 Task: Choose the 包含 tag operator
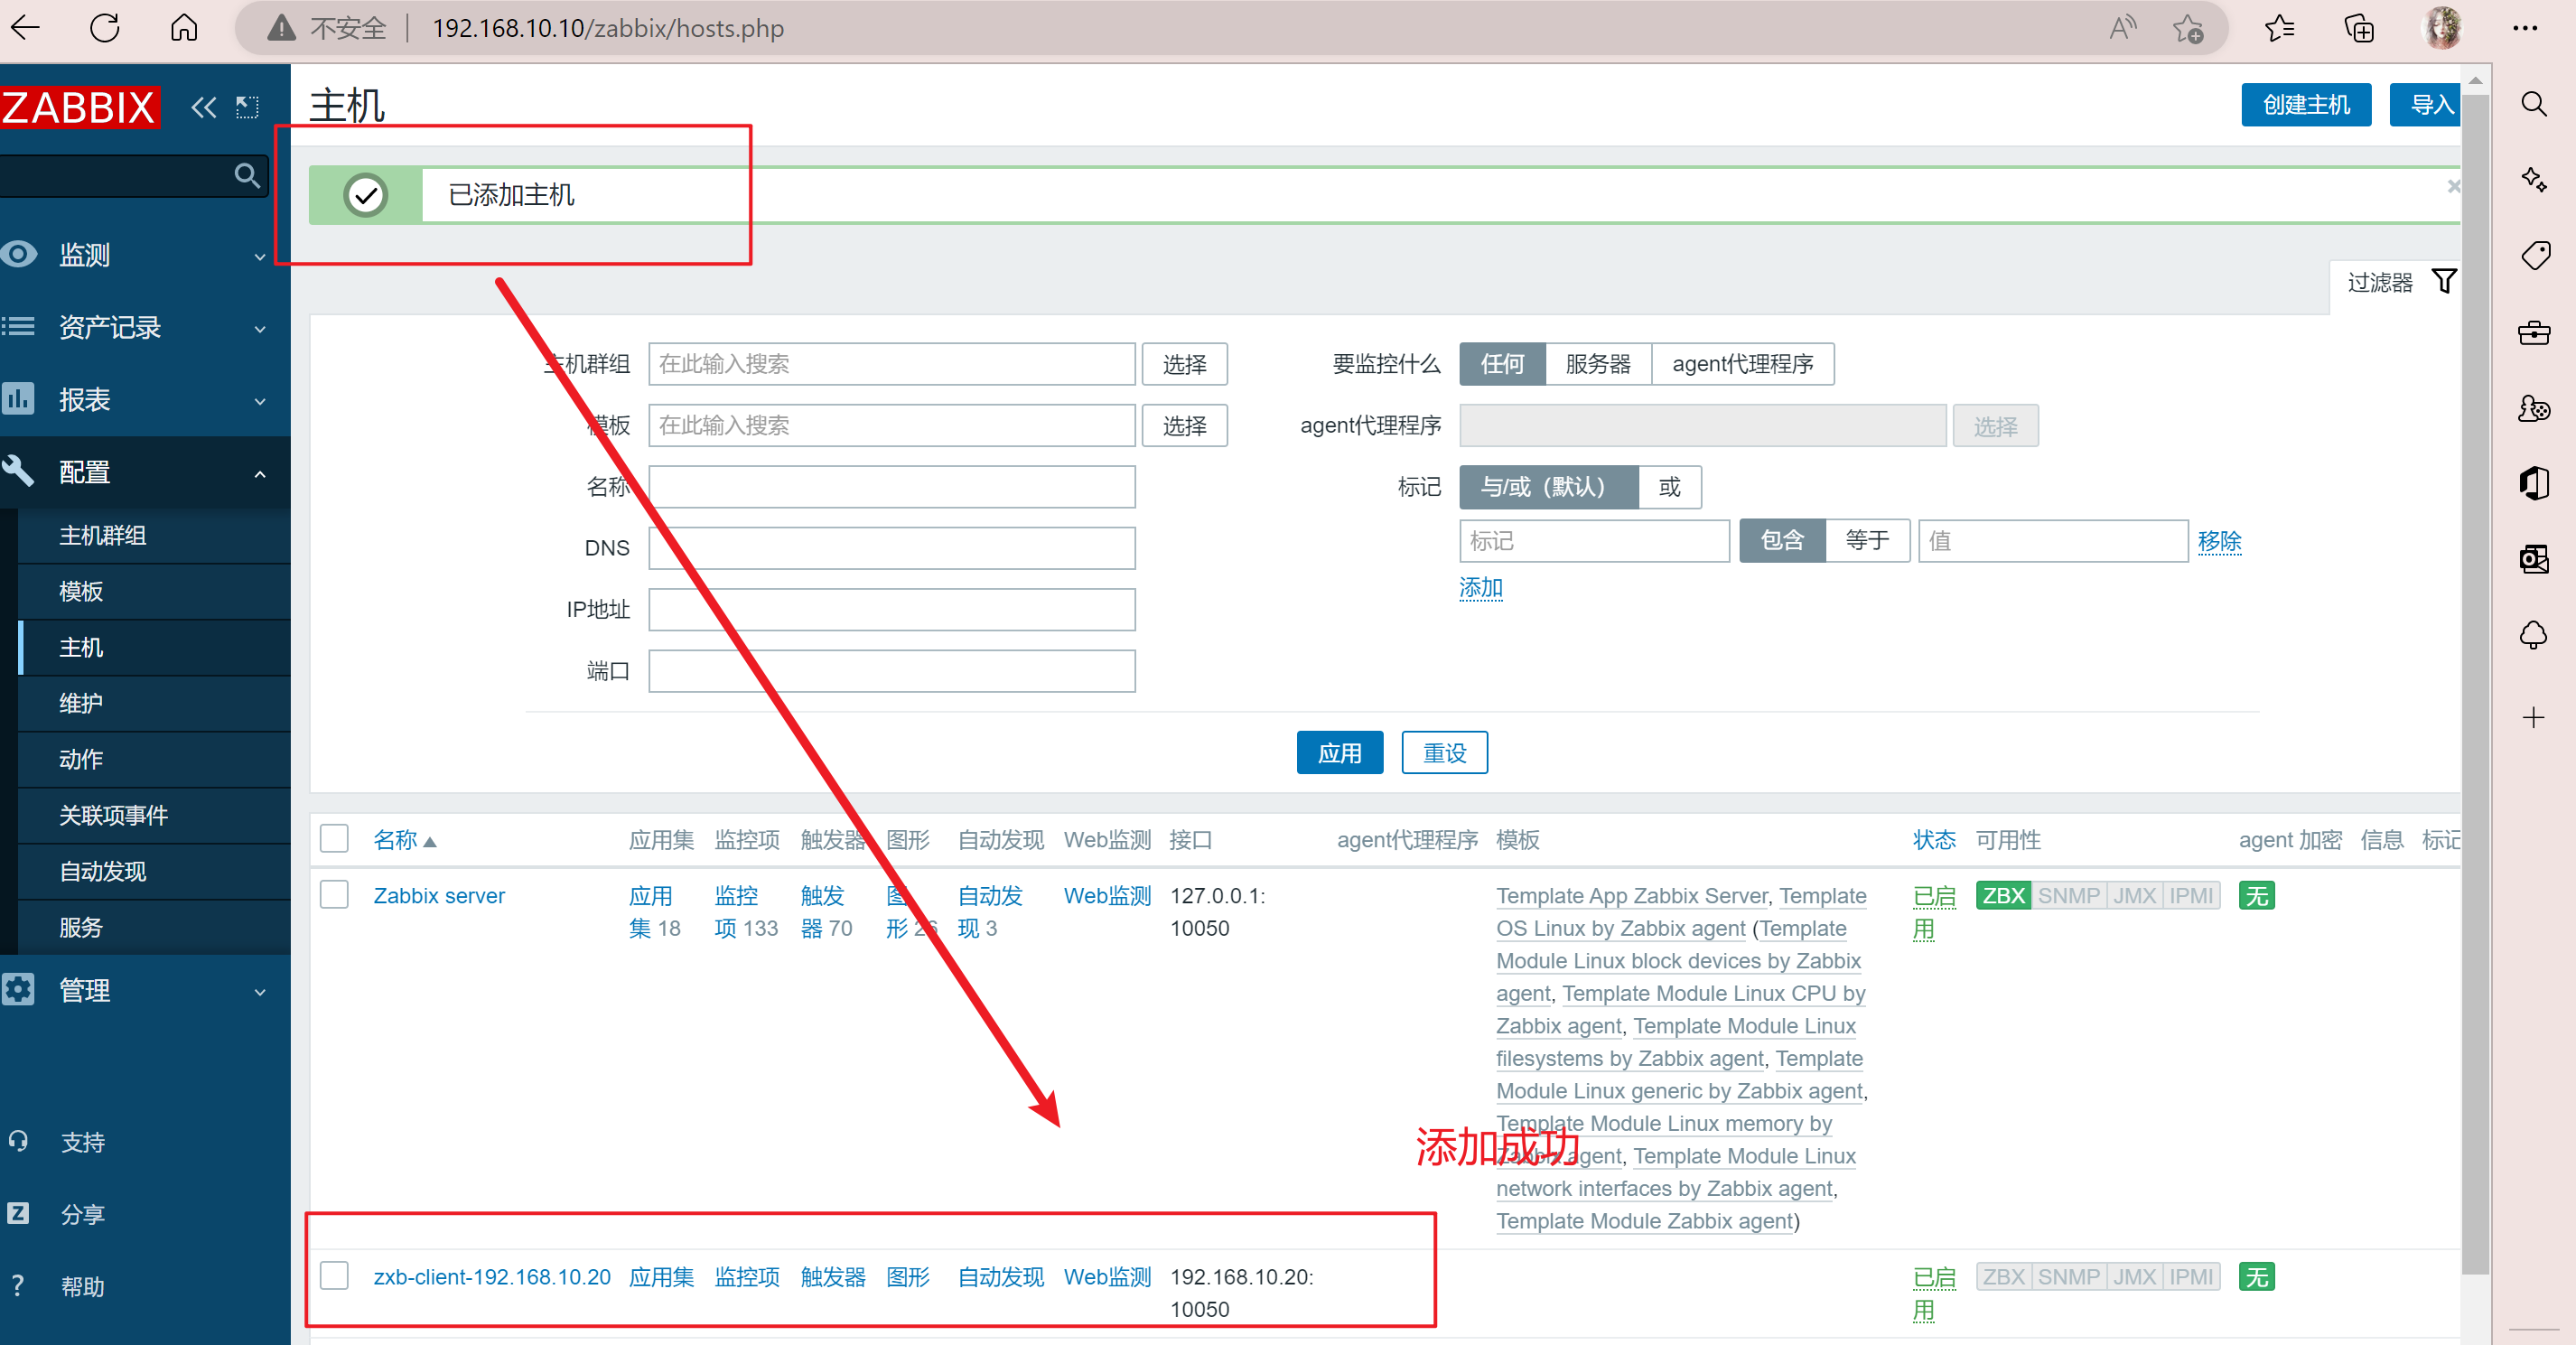tap(1782, 541)
